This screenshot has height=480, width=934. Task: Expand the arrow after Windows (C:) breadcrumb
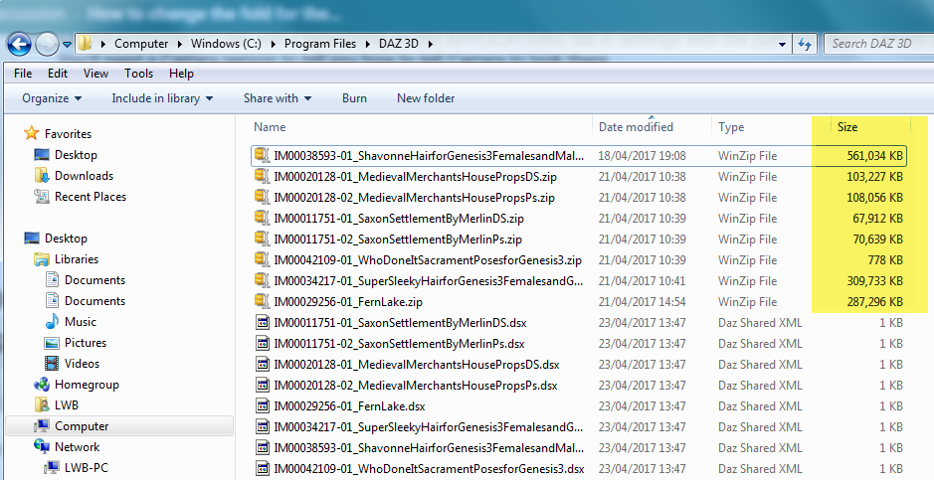(x=273, y=44)
